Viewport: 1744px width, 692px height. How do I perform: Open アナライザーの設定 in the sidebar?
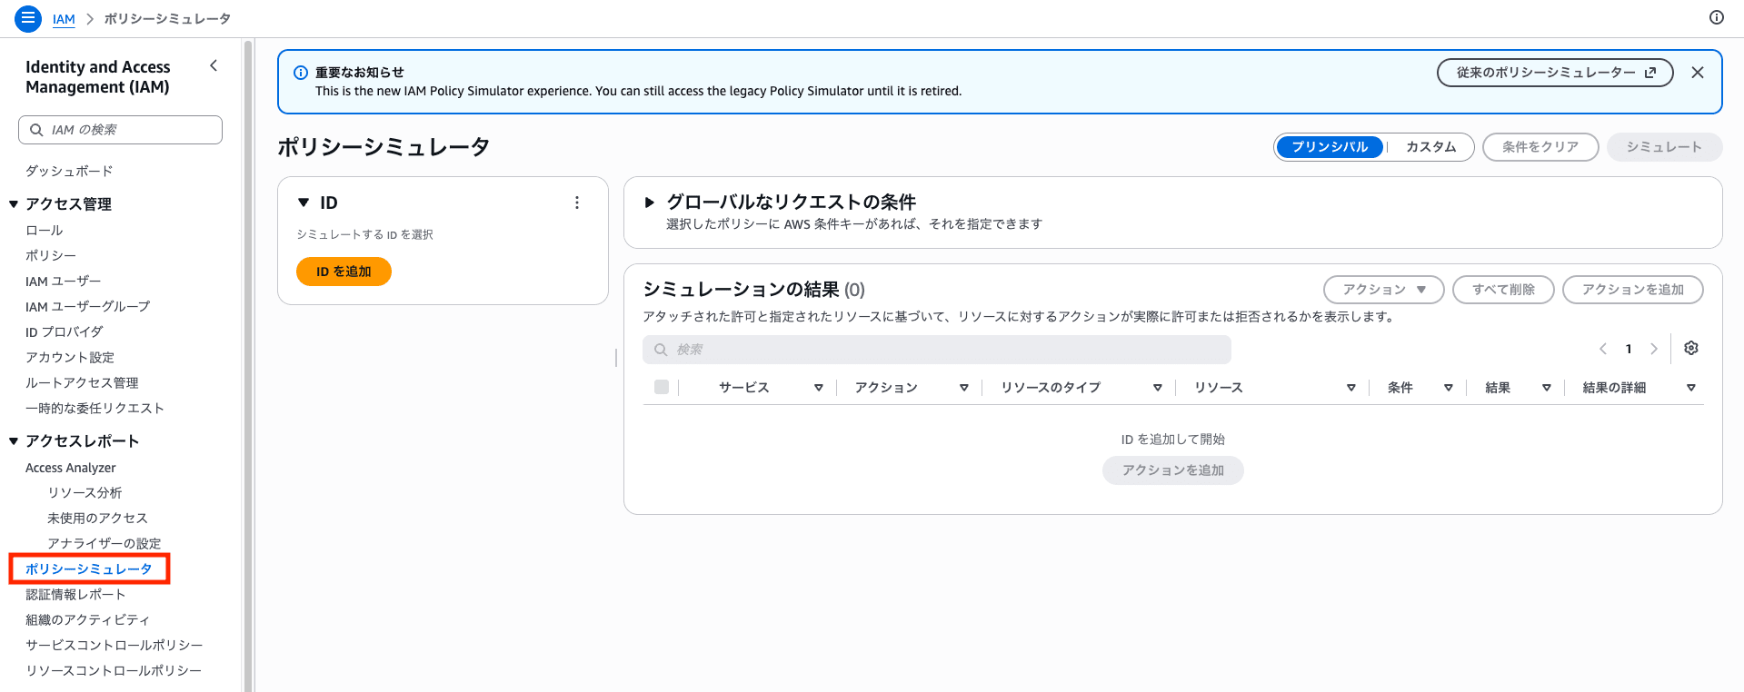click(x=105, y=544)
